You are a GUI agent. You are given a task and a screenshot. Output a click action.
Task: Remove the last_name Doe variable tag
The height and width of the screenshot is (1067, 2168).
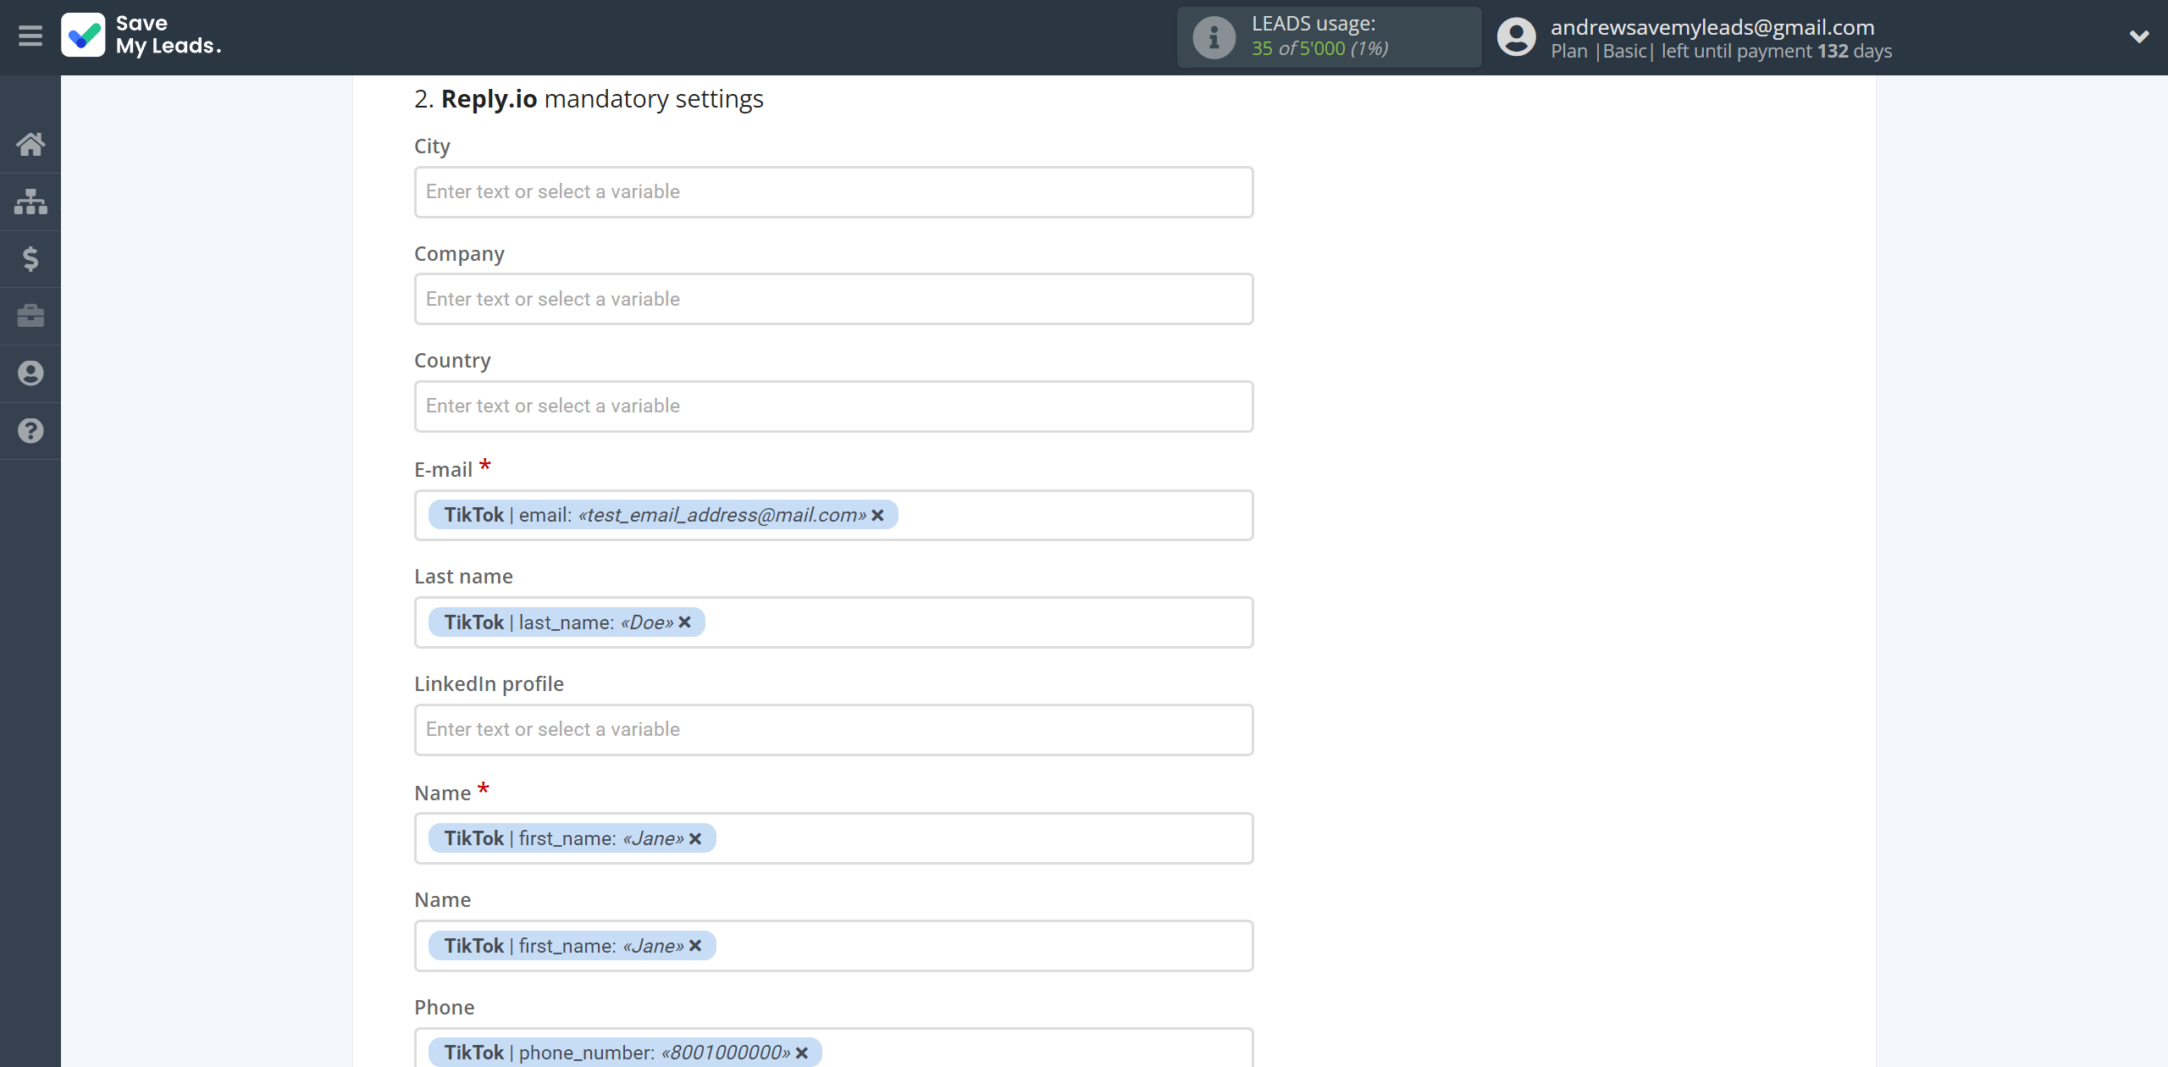(685, 622)
